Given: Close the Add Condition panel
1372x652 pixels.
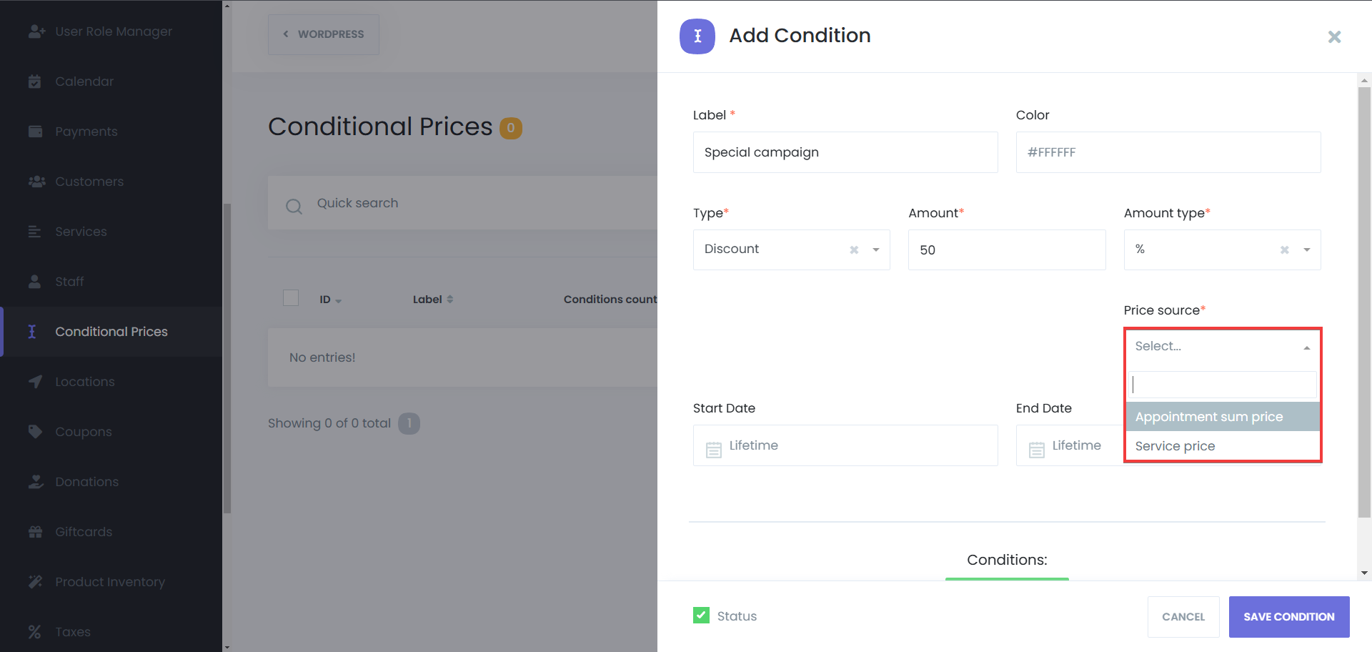Looking at the screenshot, I should coord(1334,36).
